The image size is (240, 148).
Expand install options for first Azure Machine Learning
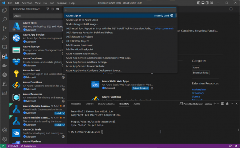pyautogui.click(x=64, y=113)
